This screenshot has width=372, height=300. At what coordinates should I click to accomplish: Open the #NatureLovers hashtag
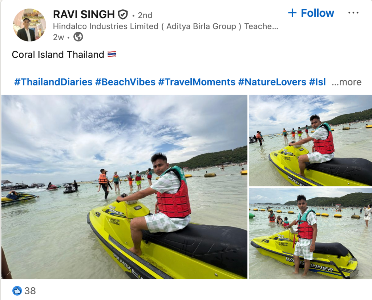tap(272, 82)
